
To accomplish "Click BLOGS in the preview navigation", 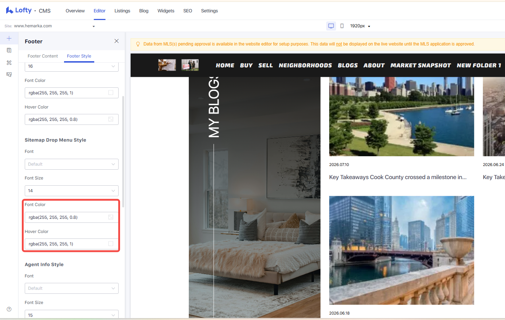I will tap(348, 66).
